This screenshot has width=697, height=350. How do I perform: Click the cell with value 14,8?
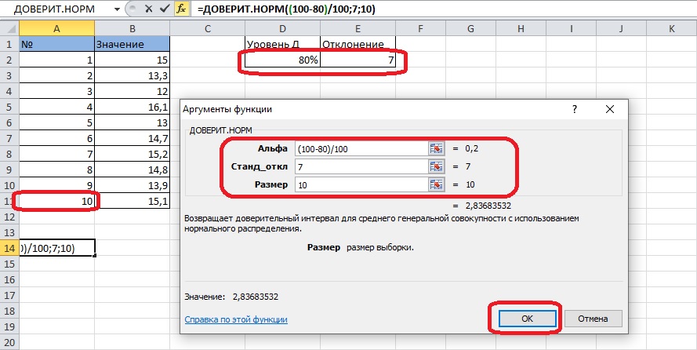click(132, 170)
